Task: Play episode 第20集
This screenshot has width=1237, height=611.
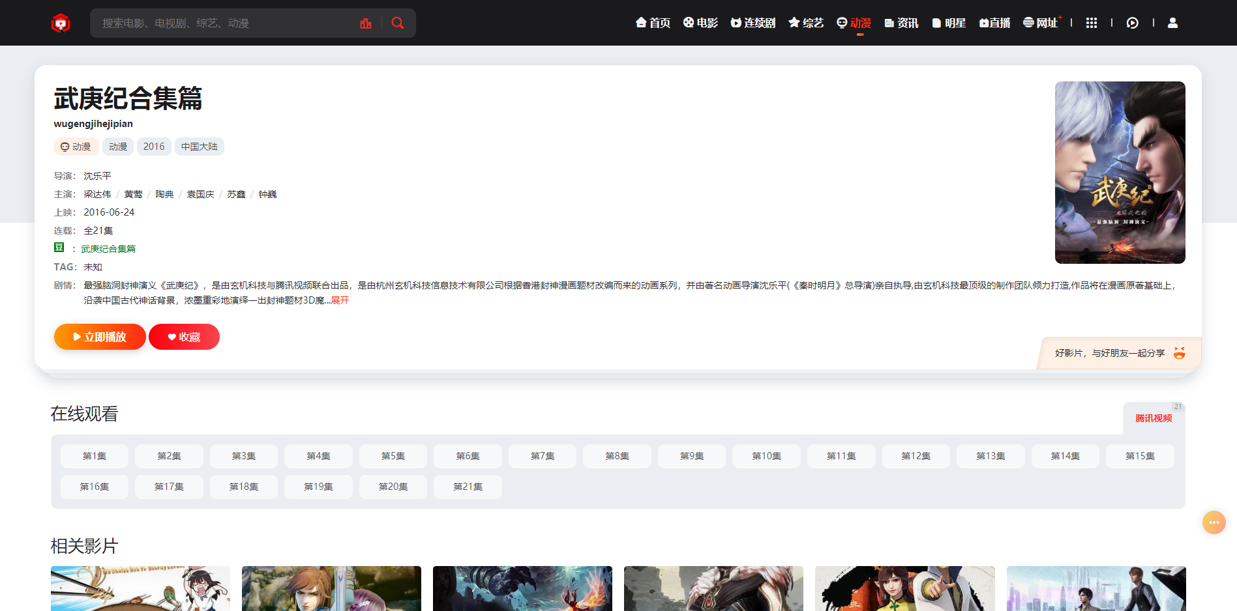Action: [393, 487]
